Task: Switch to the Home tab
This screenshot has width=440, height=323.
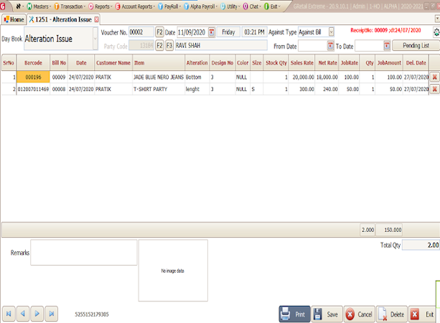Action: 14,19
